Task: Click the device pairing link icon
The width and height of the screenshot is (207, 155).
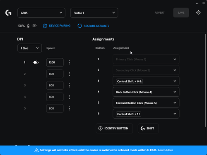Action: tap(45, 26)
